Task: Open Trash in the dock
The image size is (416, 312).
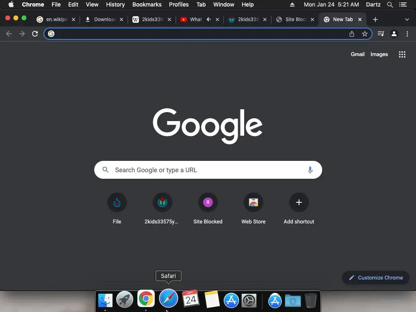Action: tap(311, 301)
